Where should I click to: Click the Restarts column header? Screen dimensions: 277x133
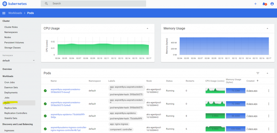tap(190, 81)
